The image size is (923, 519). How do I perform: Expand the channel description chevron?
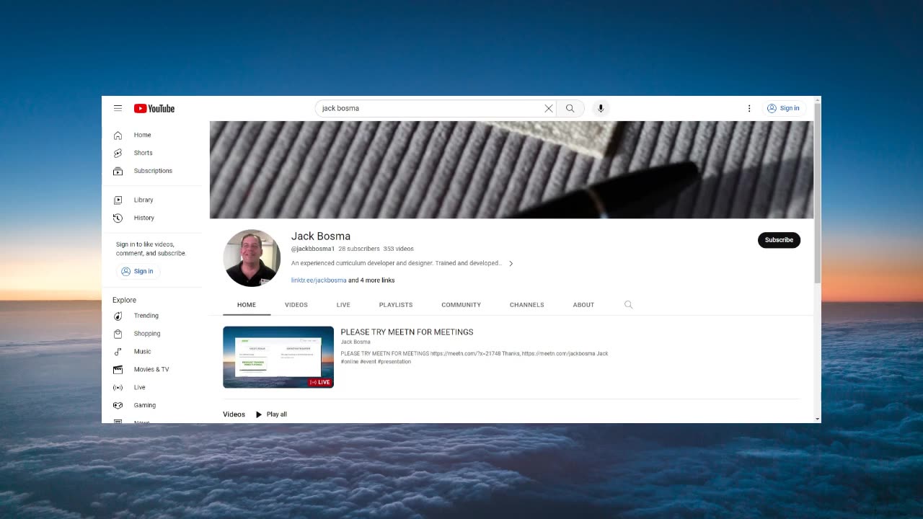point(511,264)
